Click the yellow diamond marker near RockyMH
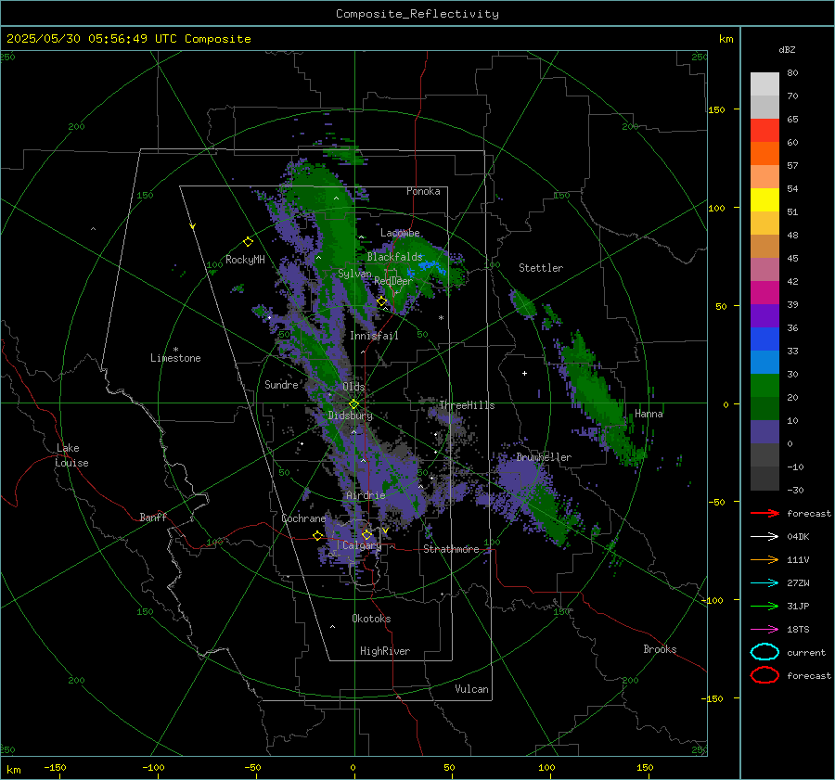835x780 pixels. 248,242
